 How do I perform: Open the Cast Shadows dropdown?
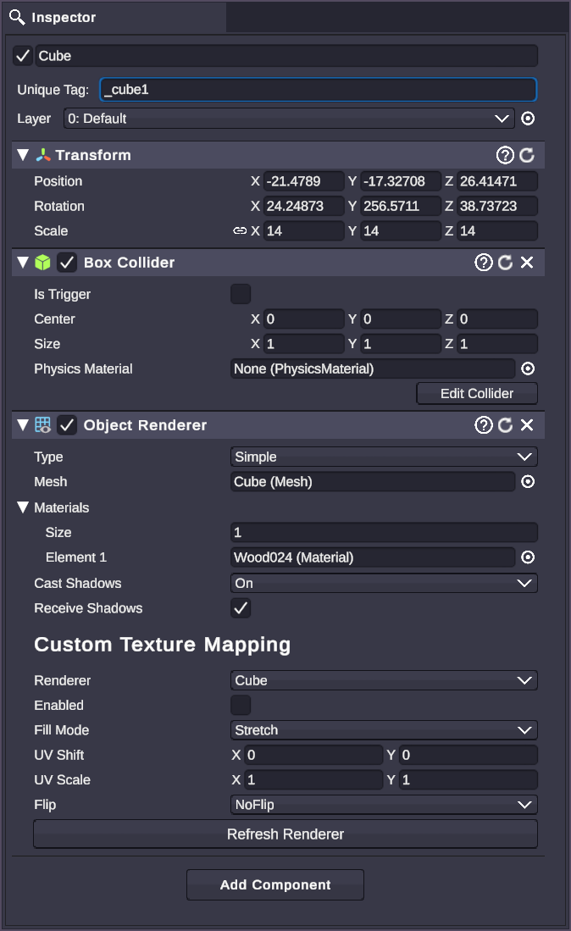click(x=383, y=583)
